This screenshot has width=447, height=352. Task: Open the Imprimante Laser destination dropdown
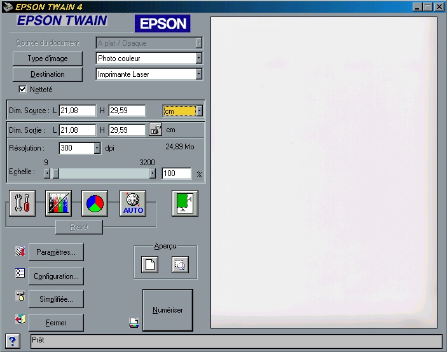[x=199, y=74]
